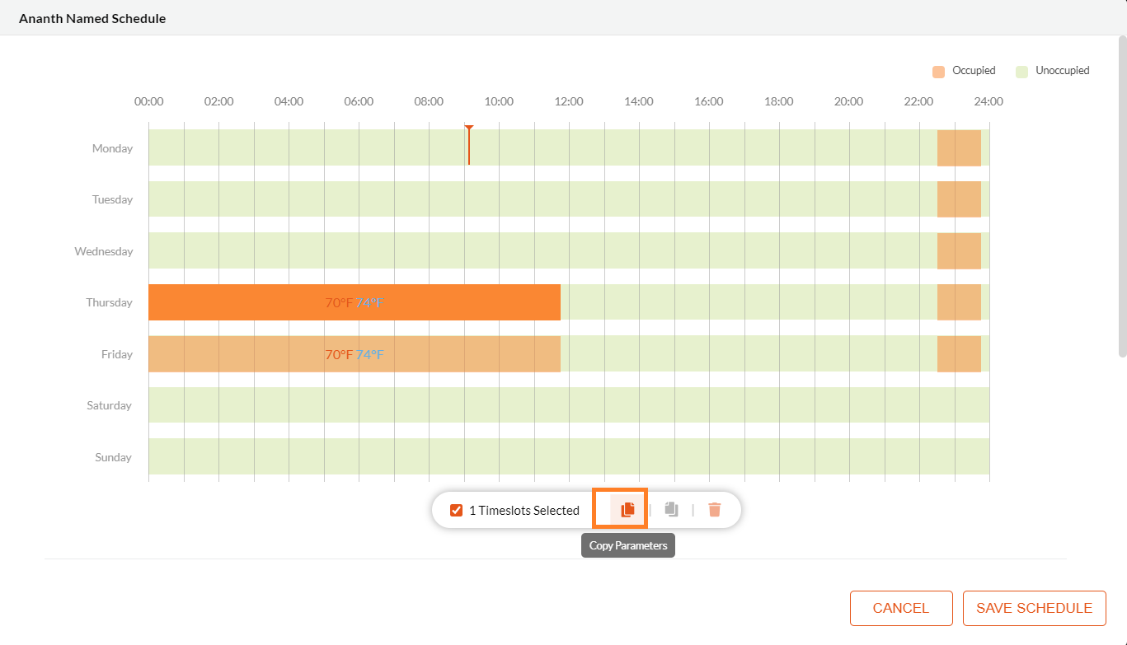Click Tuesday's late-evening occupied block
The height and width of the screenshot is (645, 1127).
pyautogui.click(x=959, y=199)
